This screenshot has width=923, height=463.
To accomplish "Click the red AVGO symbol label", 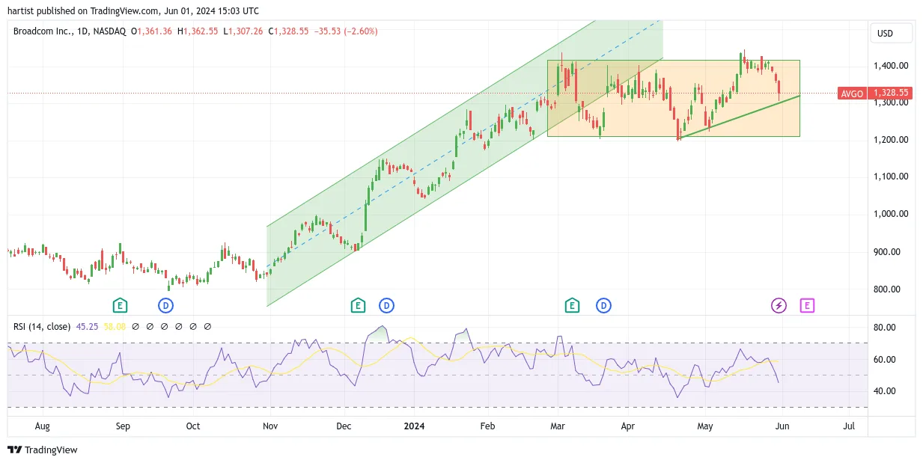I will tap(852, 93).
